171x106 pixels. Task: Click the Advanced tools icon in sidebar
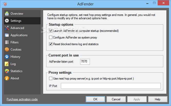tap(7, 28)
